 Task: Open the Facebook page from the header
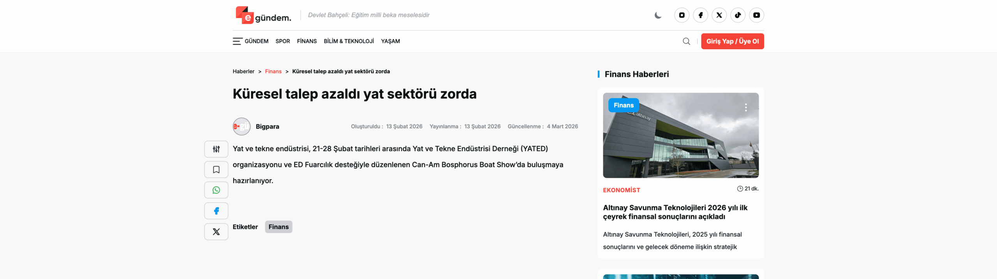coord(700,15)
